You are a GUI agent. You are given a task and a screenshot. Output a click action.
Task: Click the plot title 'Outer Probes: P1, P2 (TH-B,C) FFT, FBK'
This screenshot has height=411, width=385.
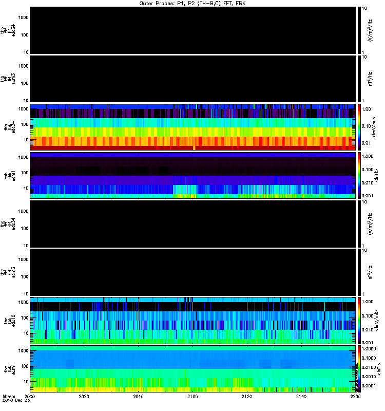click(x=192, y=4)
